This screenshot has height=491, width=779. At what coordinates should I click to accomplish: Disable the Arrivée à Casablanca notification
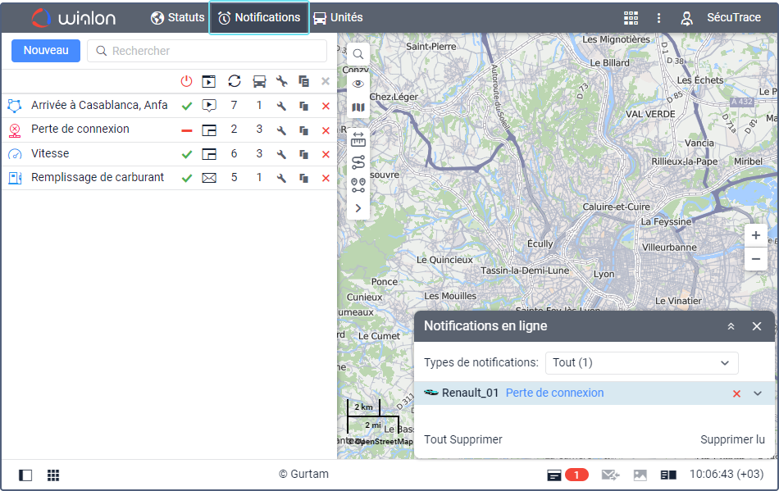point(187,106)
